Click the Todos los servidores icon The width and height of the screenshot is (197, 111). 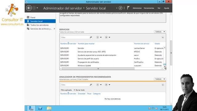[28, 25]
